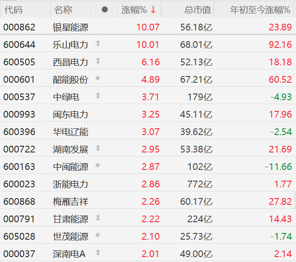The width and height of the screenshot is (296, 262).
Task: Select the 闽东电力 stock name
Action: point(70,114)
